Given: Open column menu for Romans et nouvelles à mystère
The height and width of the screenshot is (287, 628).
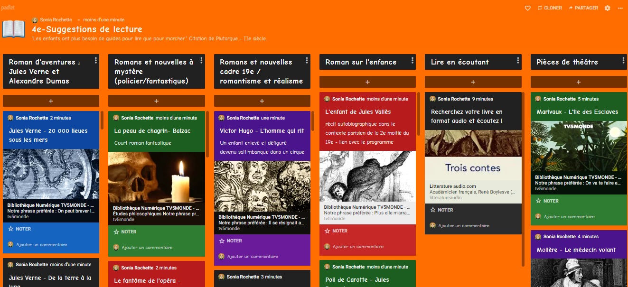Looking at the screenshot, I should click(x=201, y=60).
